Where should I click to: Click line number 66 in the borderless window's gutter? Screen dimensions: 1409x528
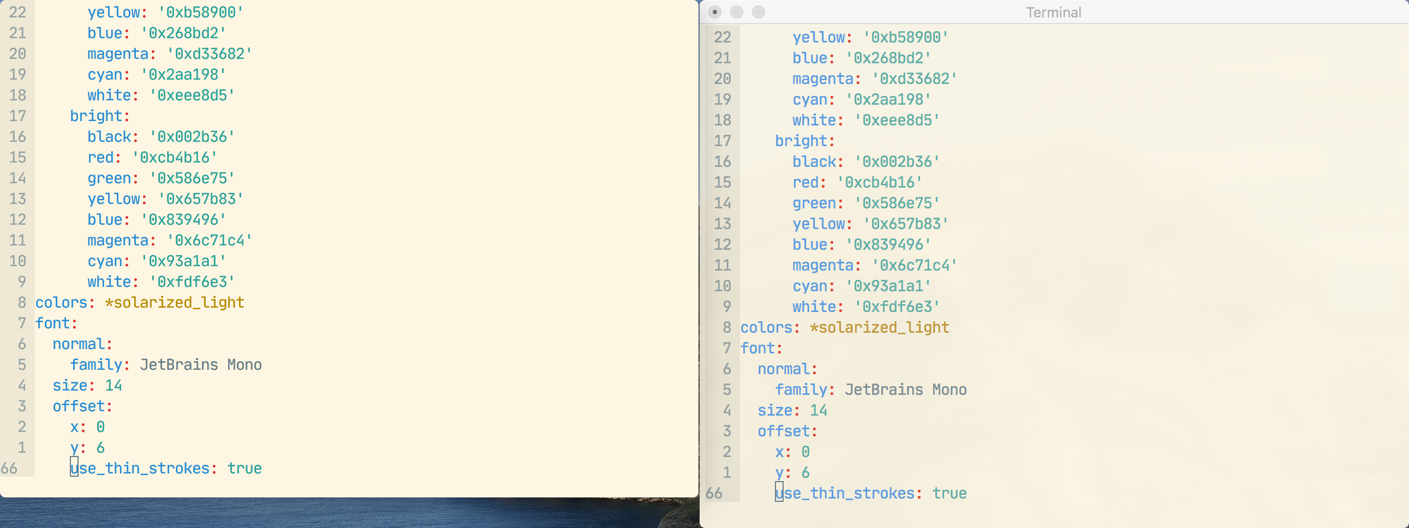point(9,469)
